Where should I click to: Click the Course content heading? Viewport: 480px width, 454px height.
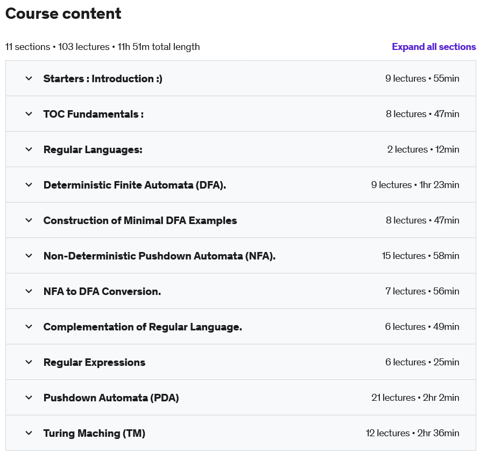[x=63, y=14]
